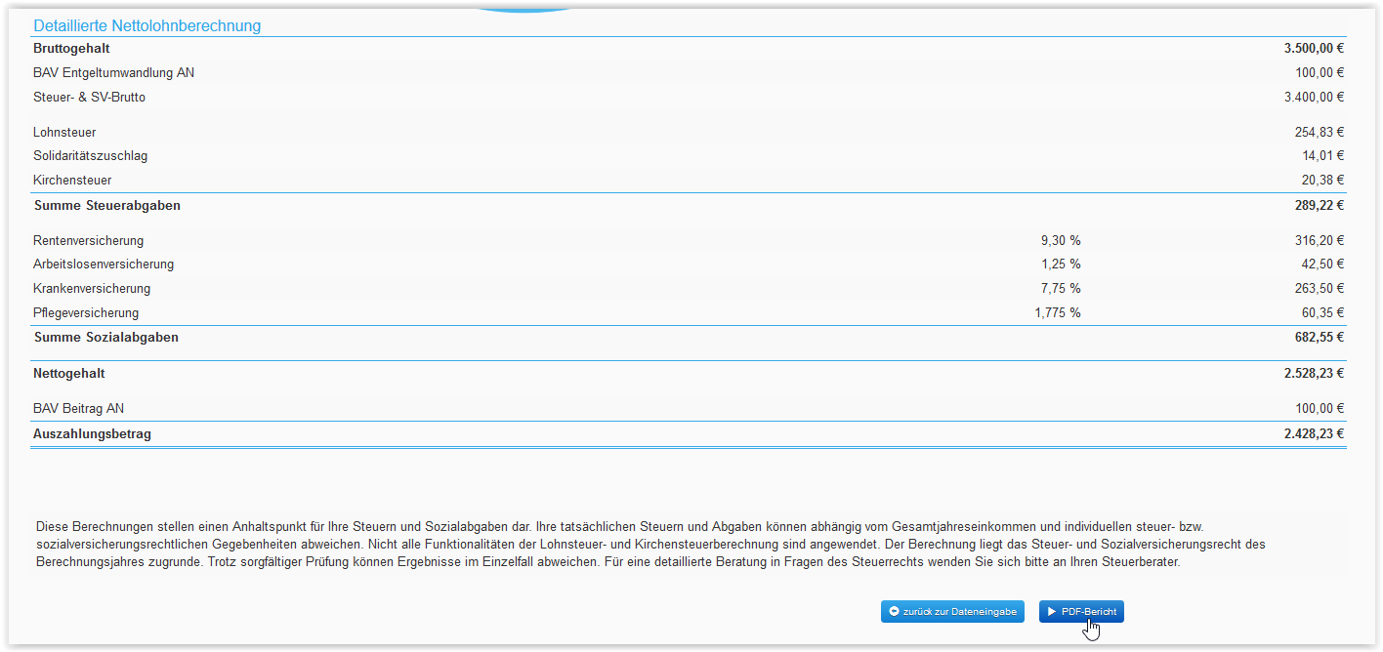Select the Bruttogehalt row label

pos(71,48)
